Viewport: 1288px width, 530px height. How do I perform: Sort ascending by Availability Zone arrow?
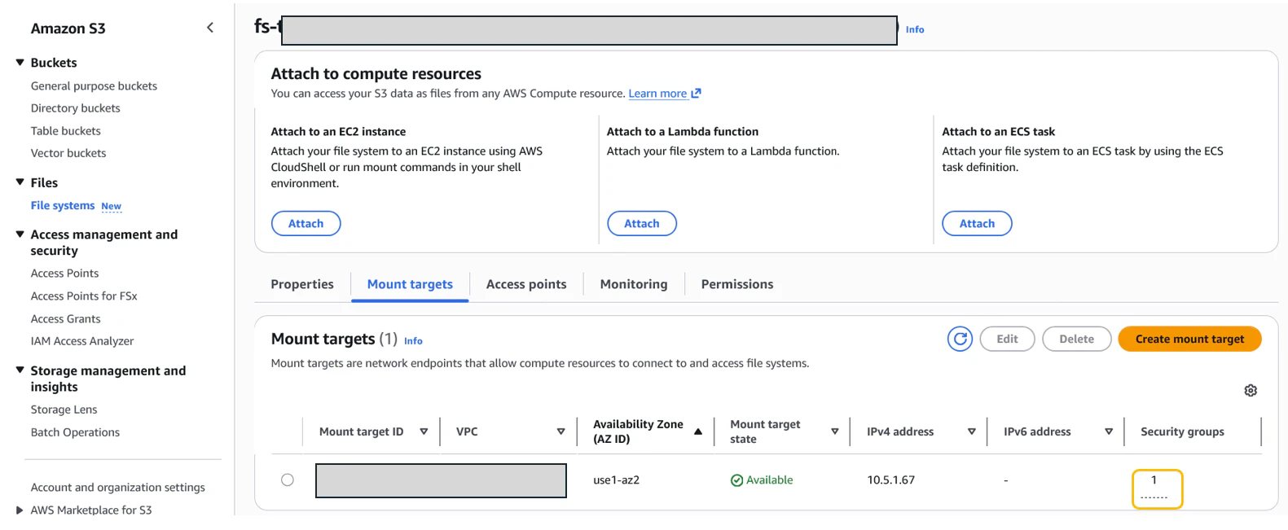[x=698, y=431]
